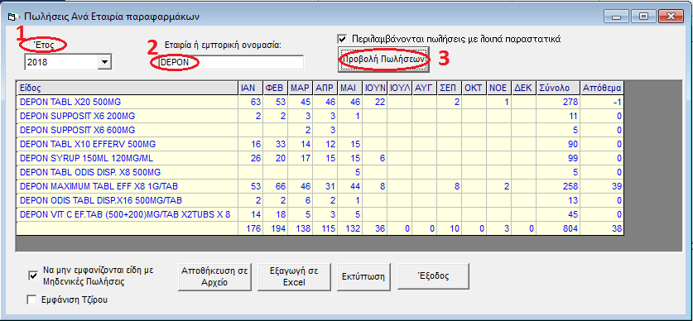This screenshot has height=321, width=693.
Task: Click stock value -1 in Απόθεμα column
Action: [602, 102]
